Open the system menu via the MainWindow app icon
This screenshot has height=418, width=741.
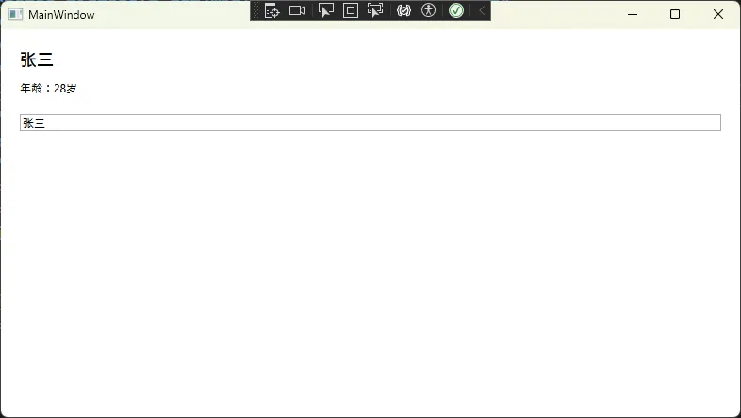[15, 15]
